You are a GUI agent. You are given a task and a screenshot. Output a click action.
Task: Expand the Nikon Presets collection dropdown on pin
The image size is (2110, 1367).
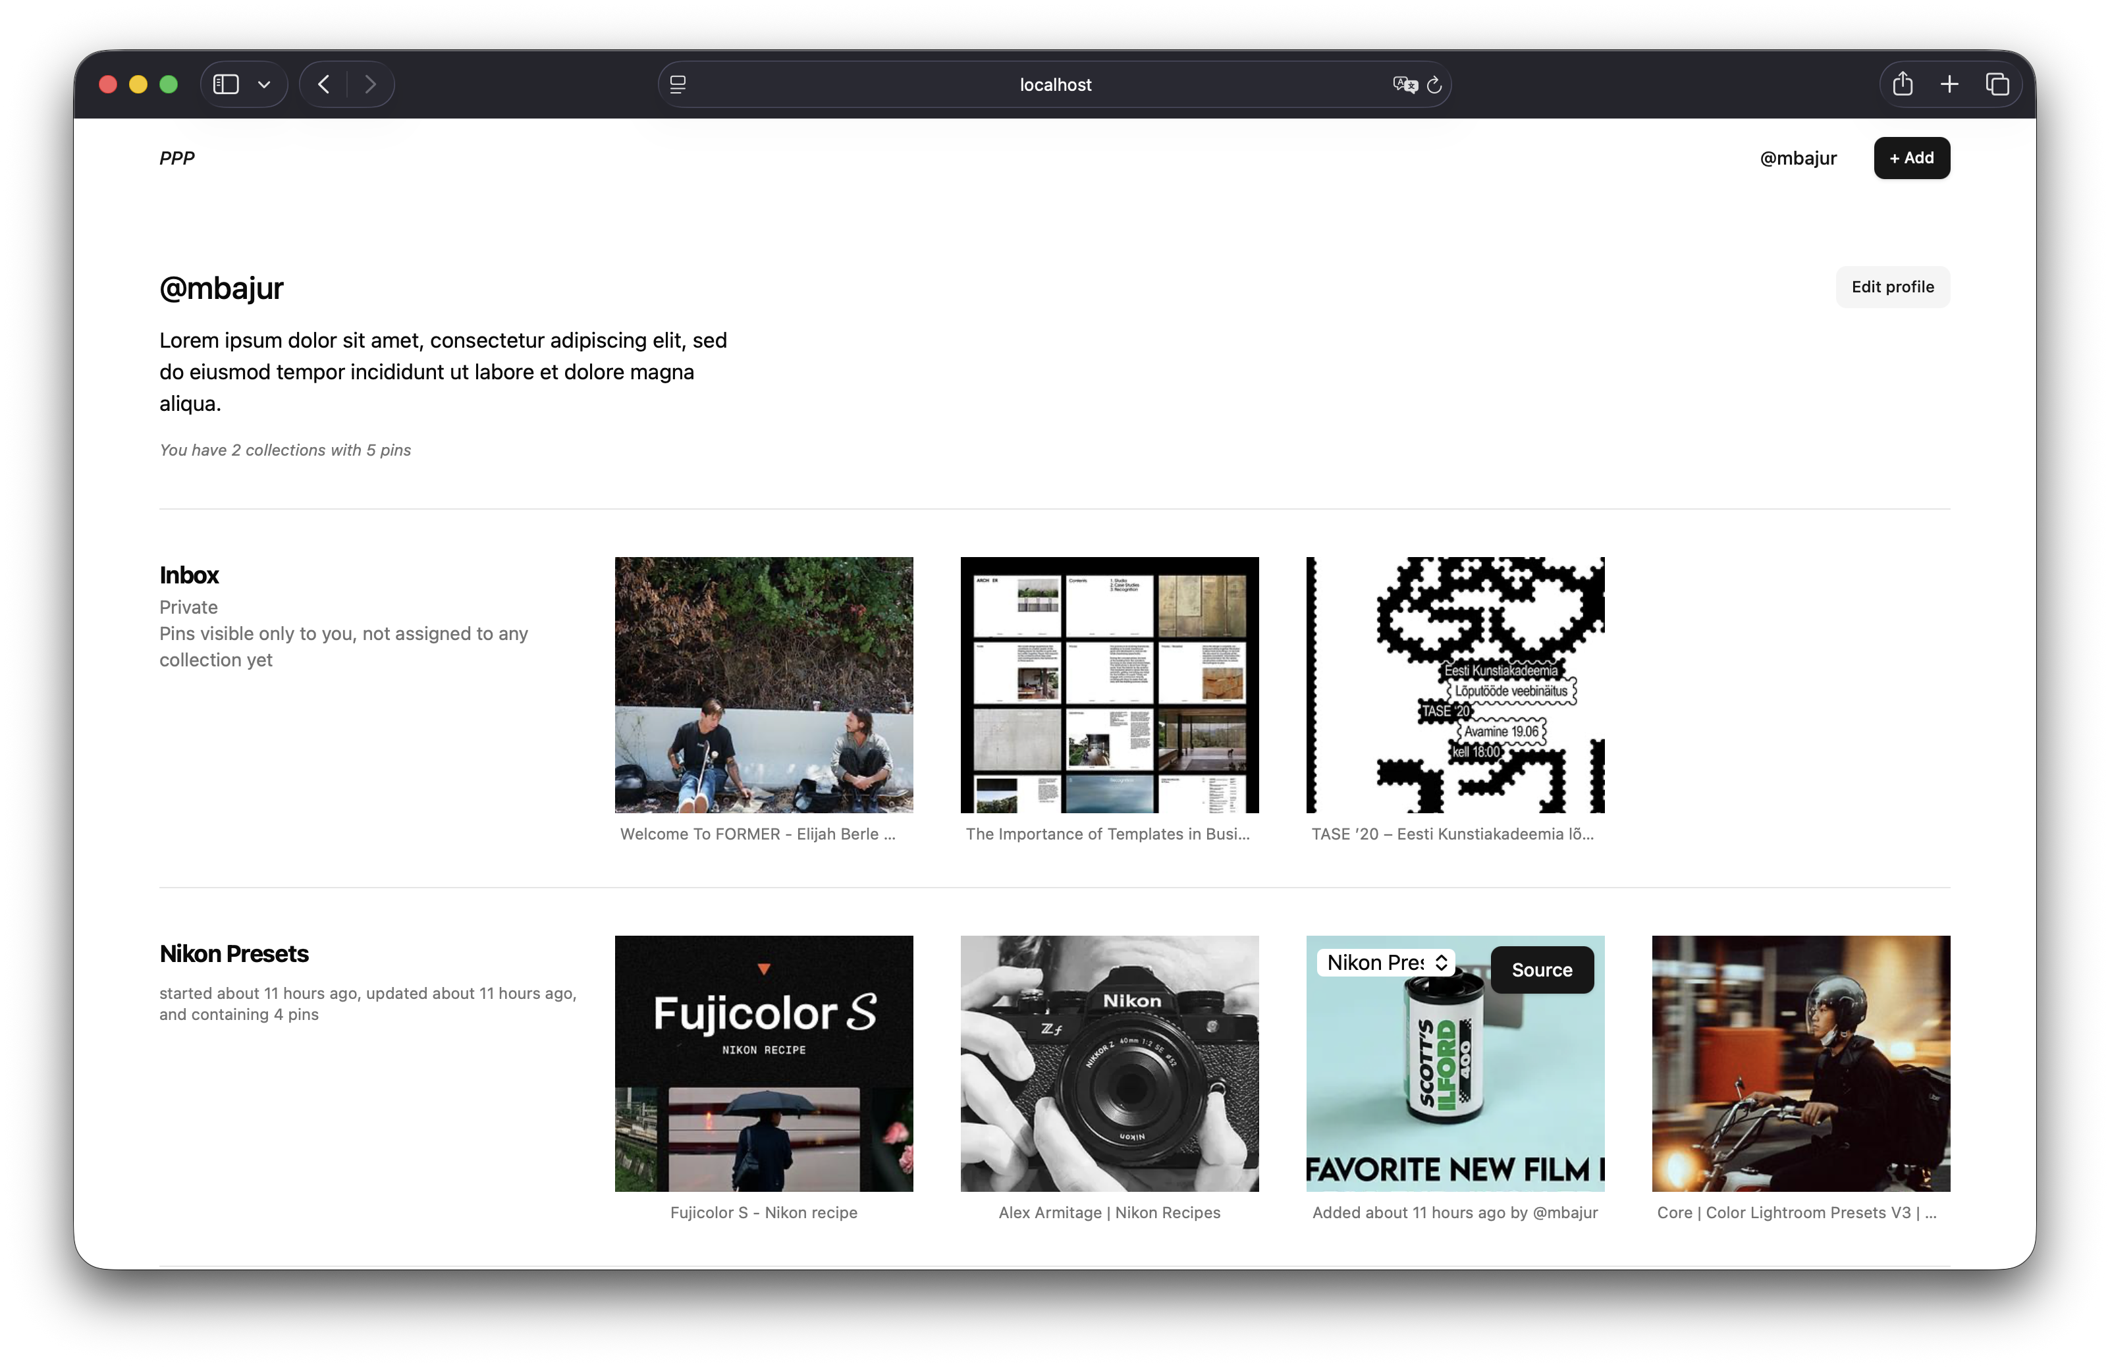point(1386,963)
